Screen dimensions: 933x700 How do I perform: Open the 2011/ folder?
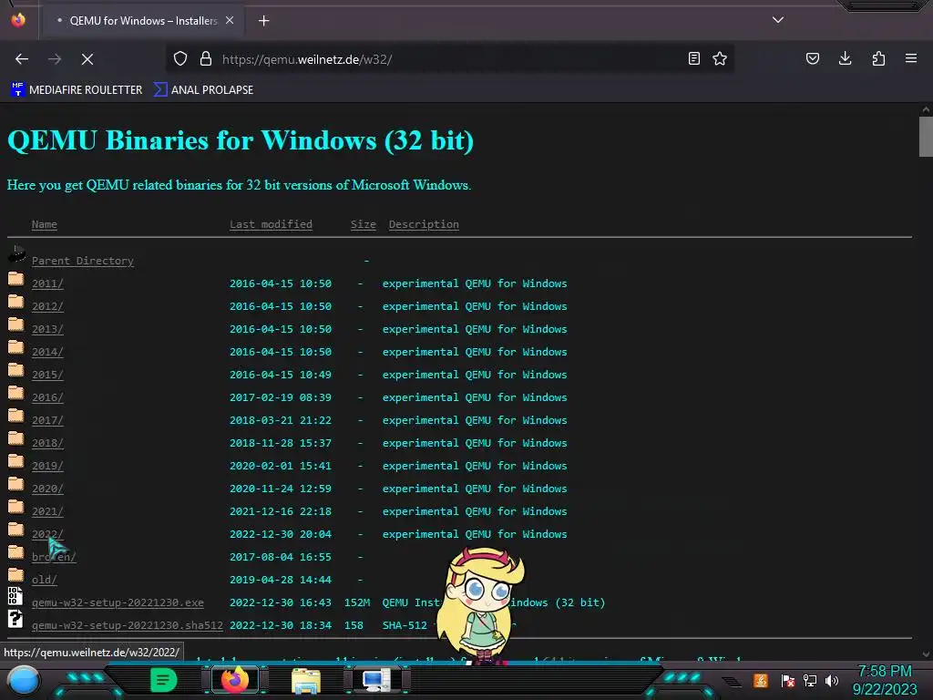point(47,284)
